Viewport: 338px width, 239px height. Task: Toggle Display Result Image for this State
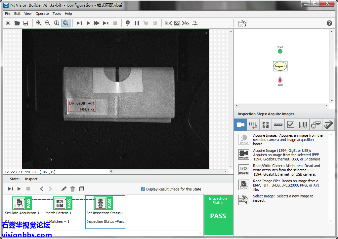[x=143, y=189]
